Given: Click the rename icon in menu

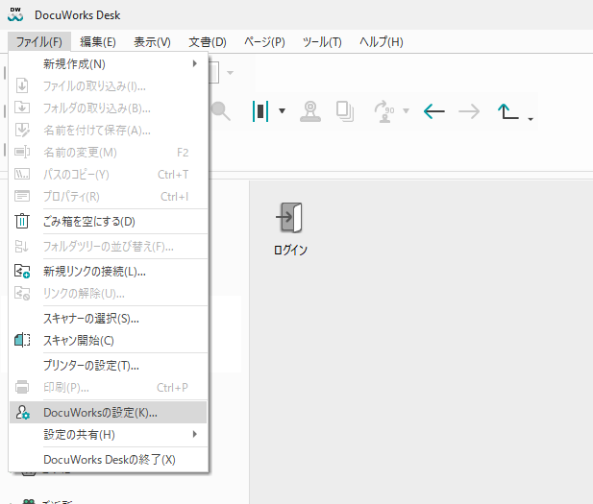Looking at the screenshot, I should [22, 152].
